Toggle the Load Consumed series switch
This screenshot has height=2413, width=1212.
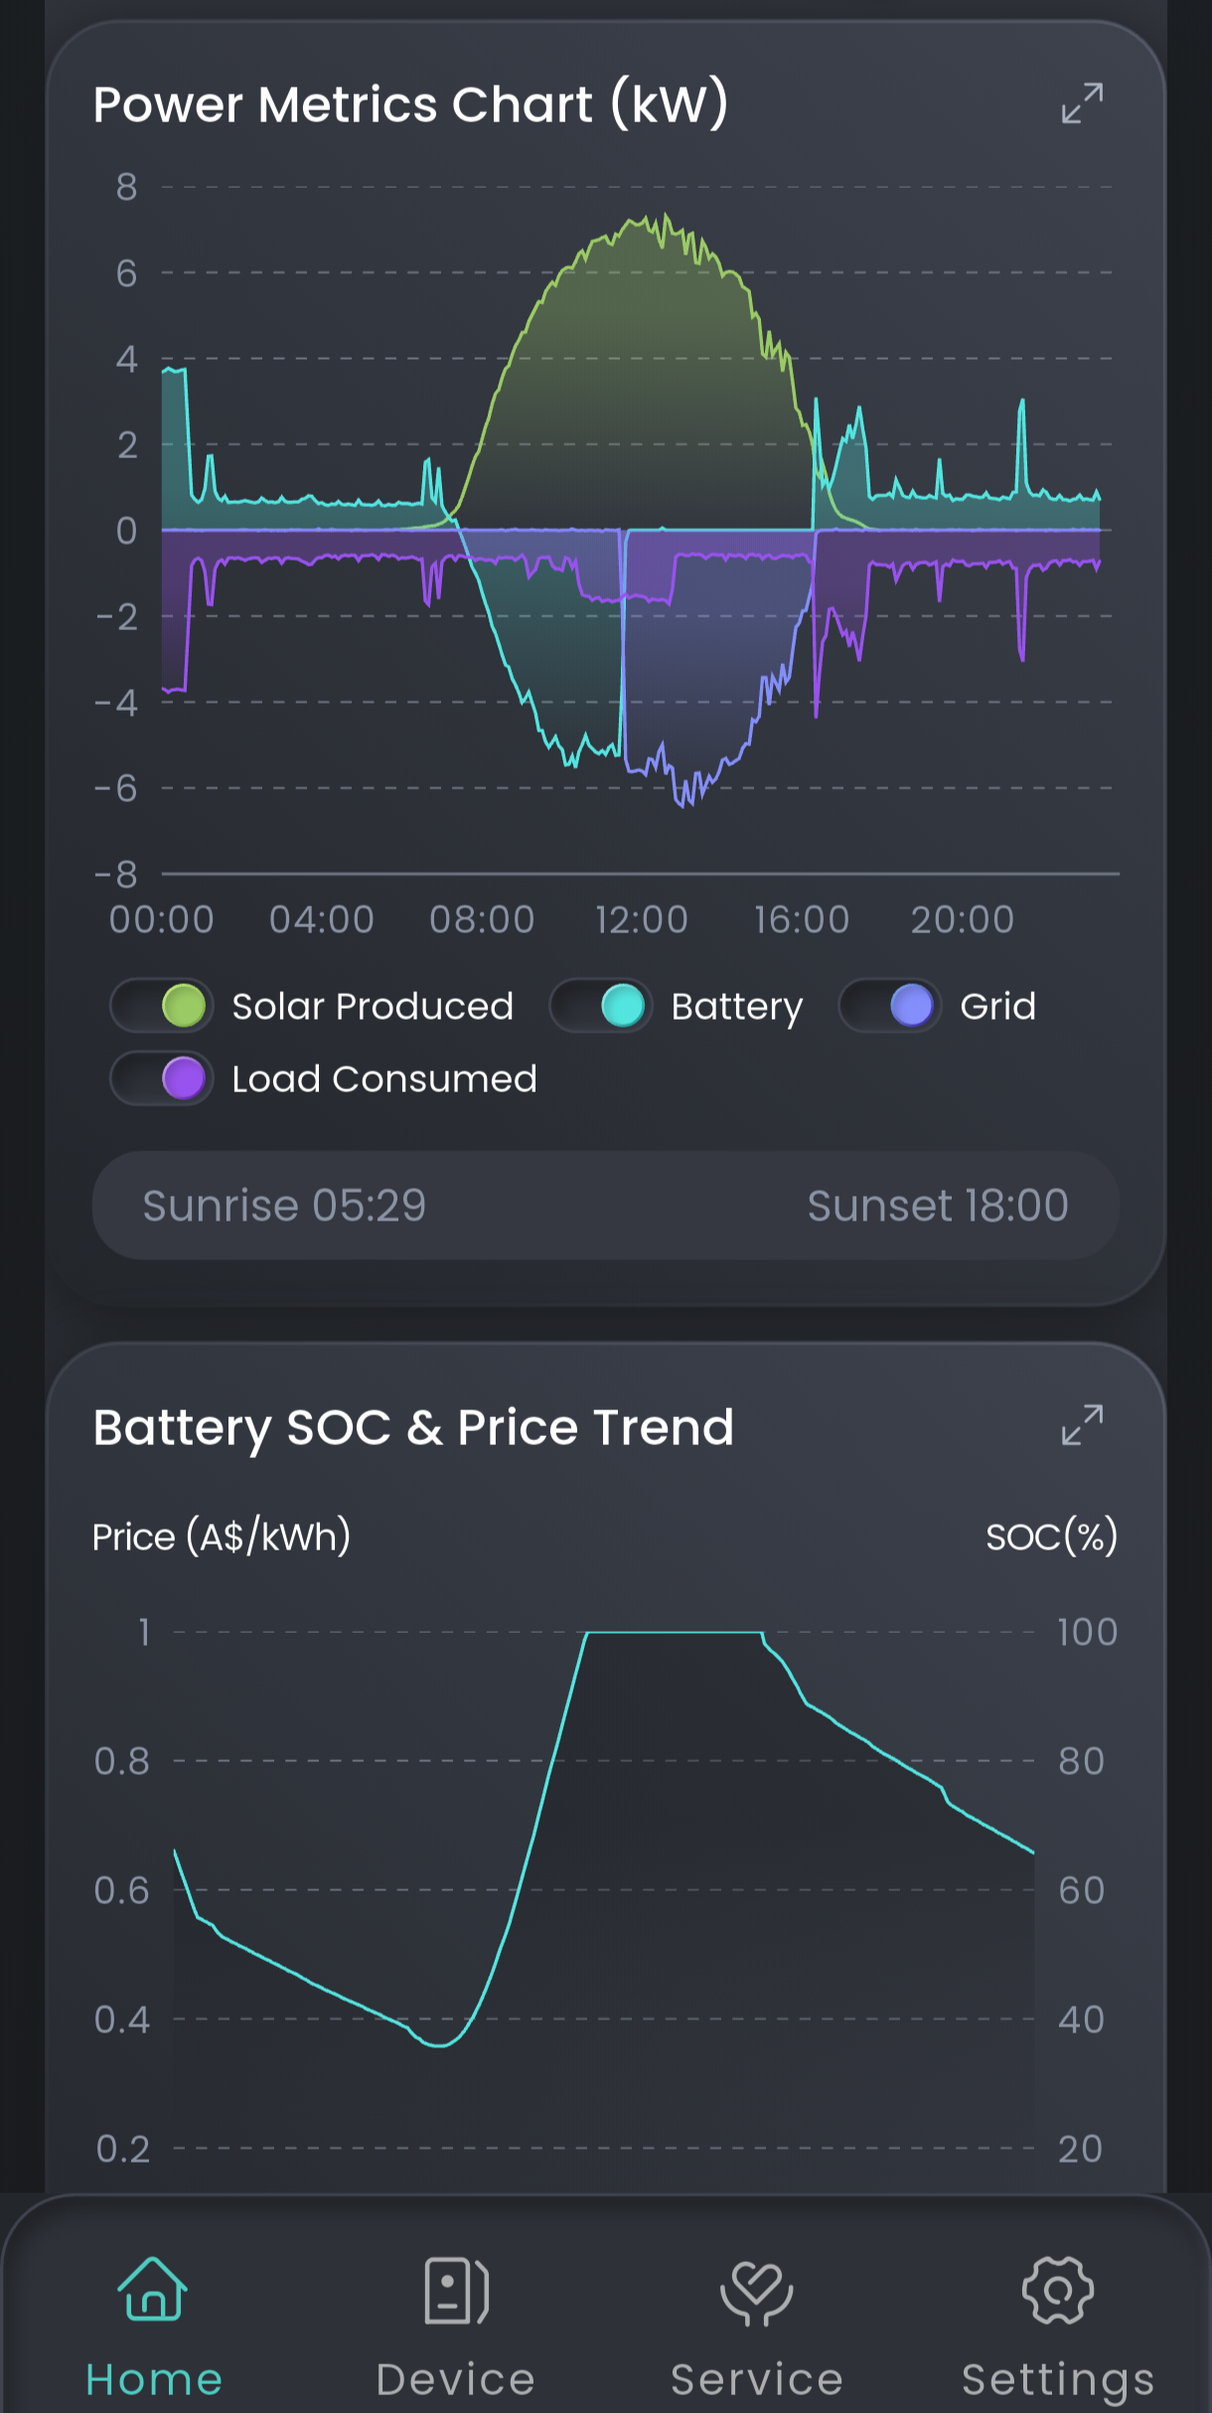[x=162, y=1078]
